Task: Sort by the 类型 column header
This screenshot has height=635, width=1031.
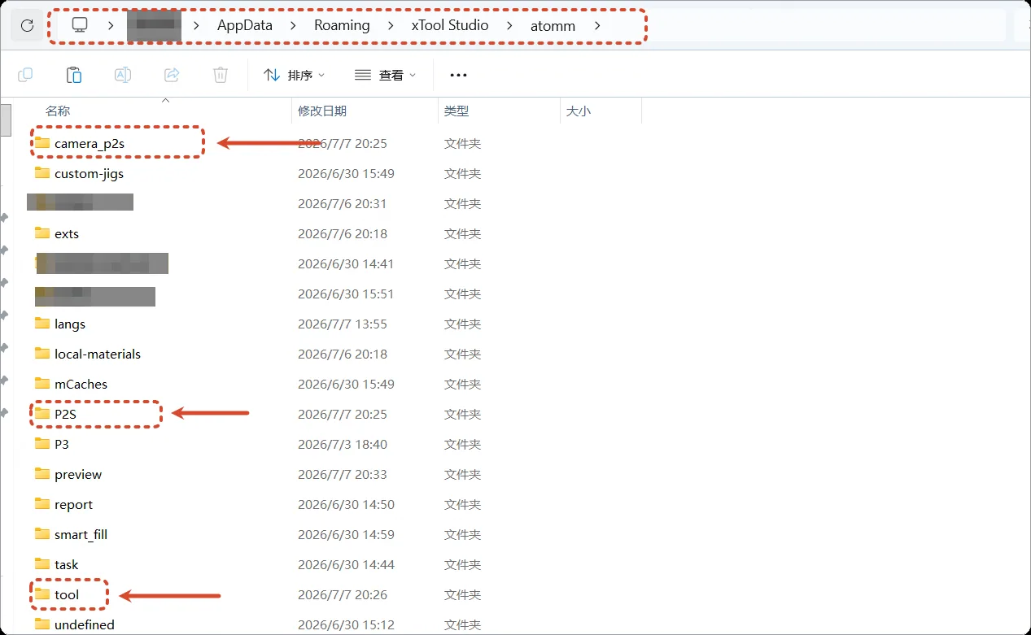Action: (457, 111)
